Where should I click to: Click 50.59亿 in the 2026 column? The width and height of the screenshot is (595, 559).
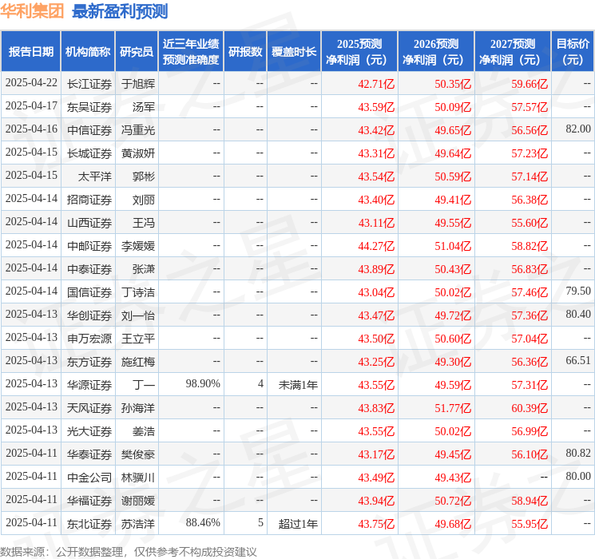click(x=453, y=176)
